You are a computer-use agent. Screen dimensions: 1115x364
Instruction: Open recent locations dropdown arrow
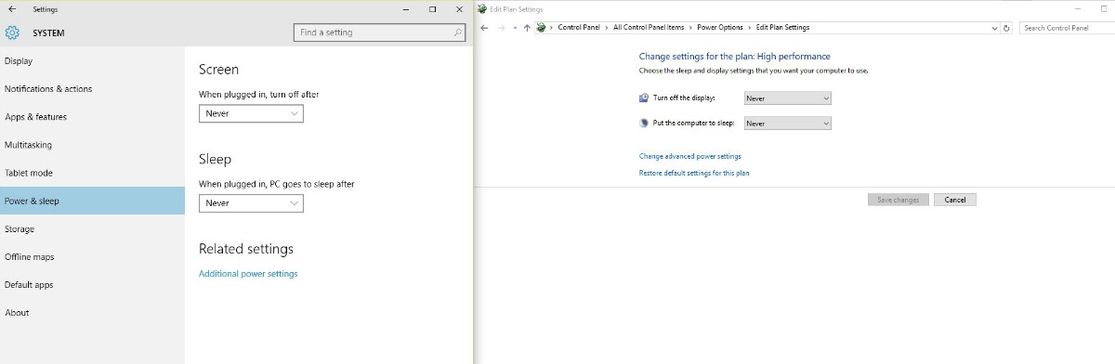tap(515, 28)
